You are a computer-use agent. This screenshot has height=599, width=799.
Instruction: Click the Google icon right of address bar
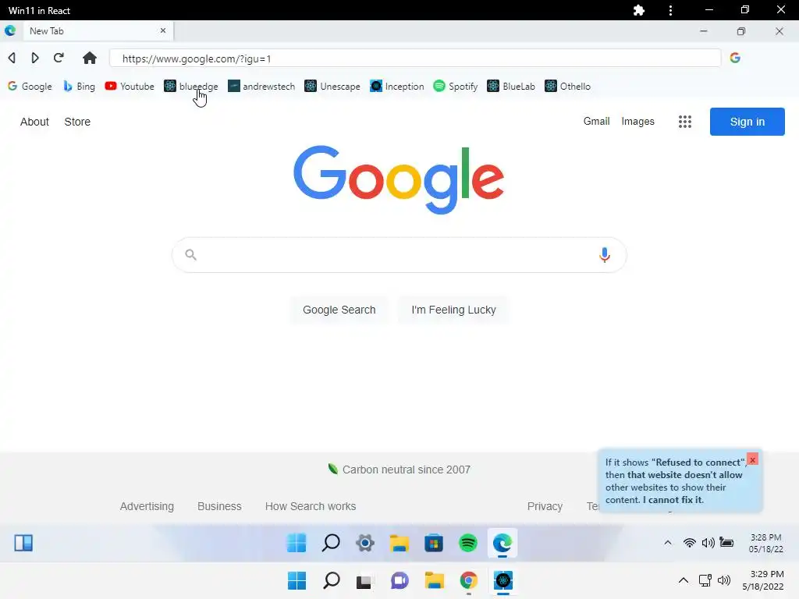[x=735, y=58]
